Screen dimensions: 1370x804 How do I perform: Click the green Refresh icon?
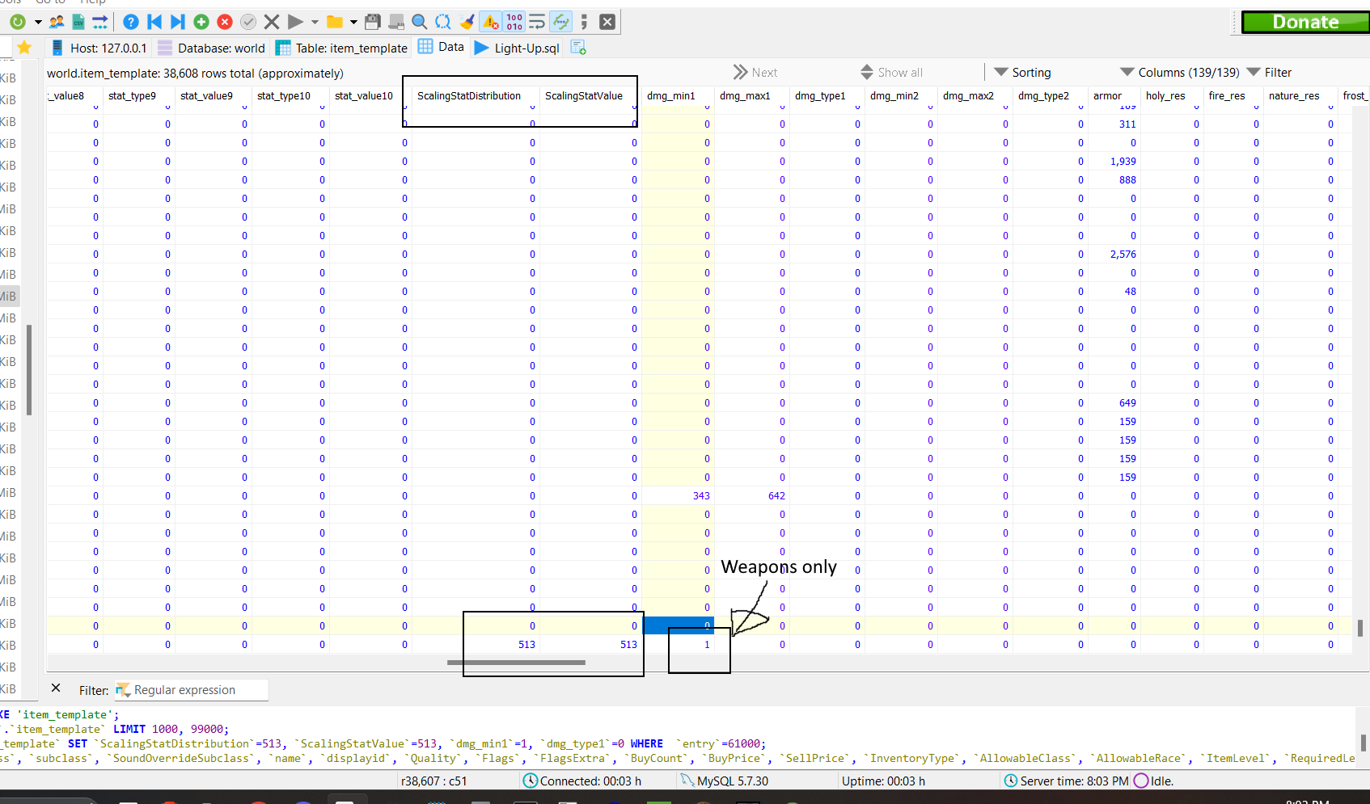(17, 22)
